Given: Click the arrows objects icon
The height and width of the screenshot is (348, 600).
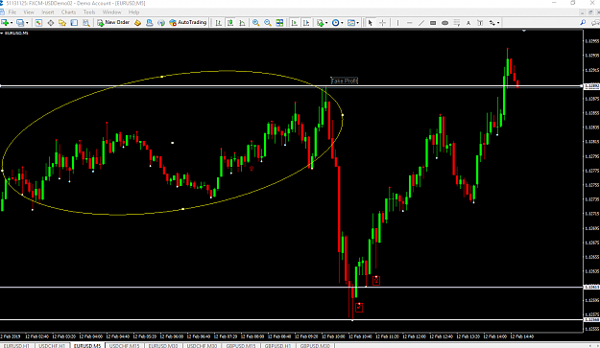Looking at the screenshot, I should [x=492, y=23].
